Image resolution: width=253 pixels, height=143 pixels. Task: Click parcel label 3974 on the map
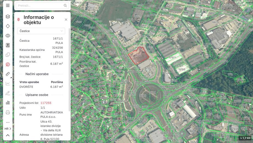tap(167, 49)
